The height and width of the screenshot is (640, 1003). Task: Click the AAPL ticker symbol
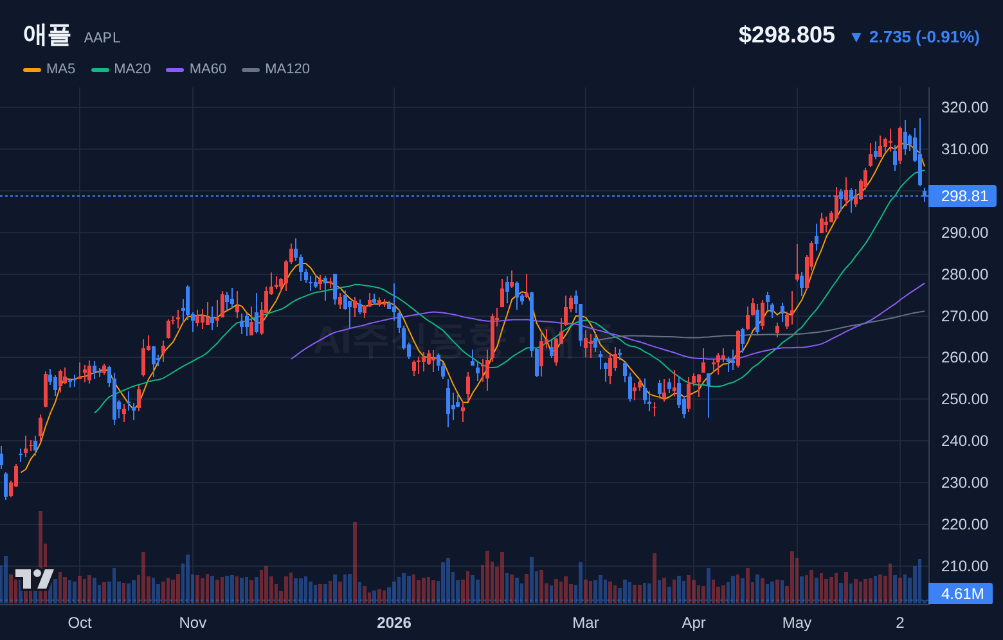coord(102,38)
